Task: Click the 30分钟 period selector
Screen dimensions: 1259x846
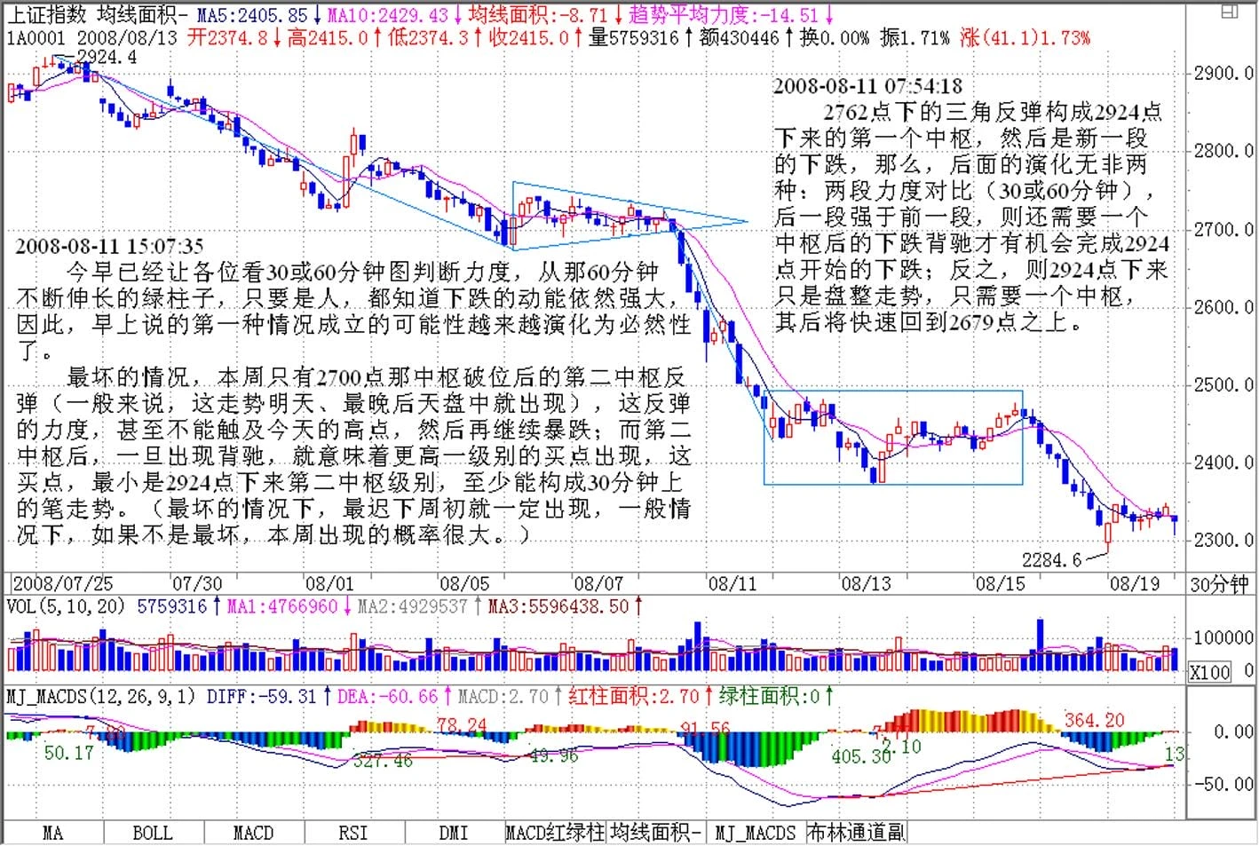Action: point(1218,584)
